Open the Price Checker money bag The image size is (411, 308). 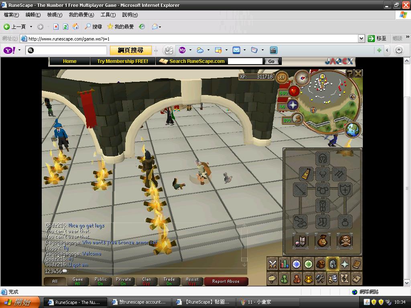pyautogui.click(x=322, y=241)
